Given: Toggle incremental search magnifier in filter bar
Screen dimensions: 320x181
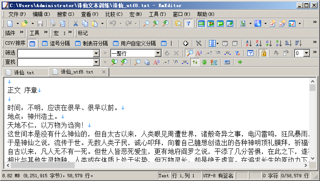Looking at the screenshot, I should [x=190, y=53].
